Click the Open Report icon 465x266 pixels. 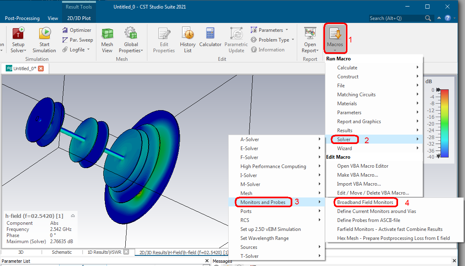coord(310,33)
